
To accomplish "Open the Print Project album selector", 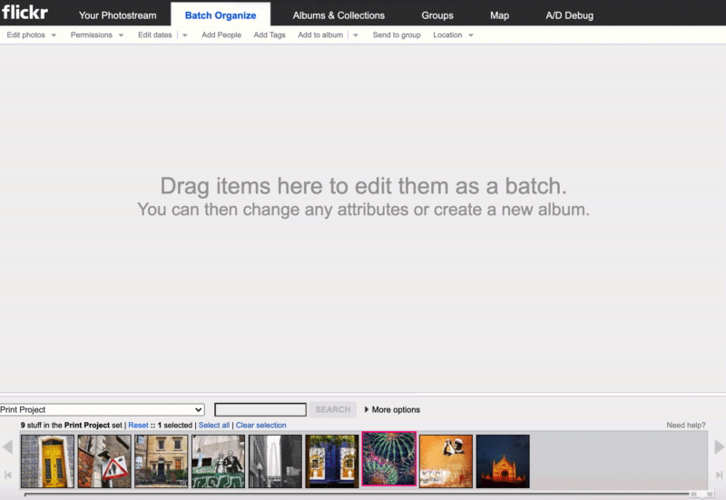I will click(102, 410).
